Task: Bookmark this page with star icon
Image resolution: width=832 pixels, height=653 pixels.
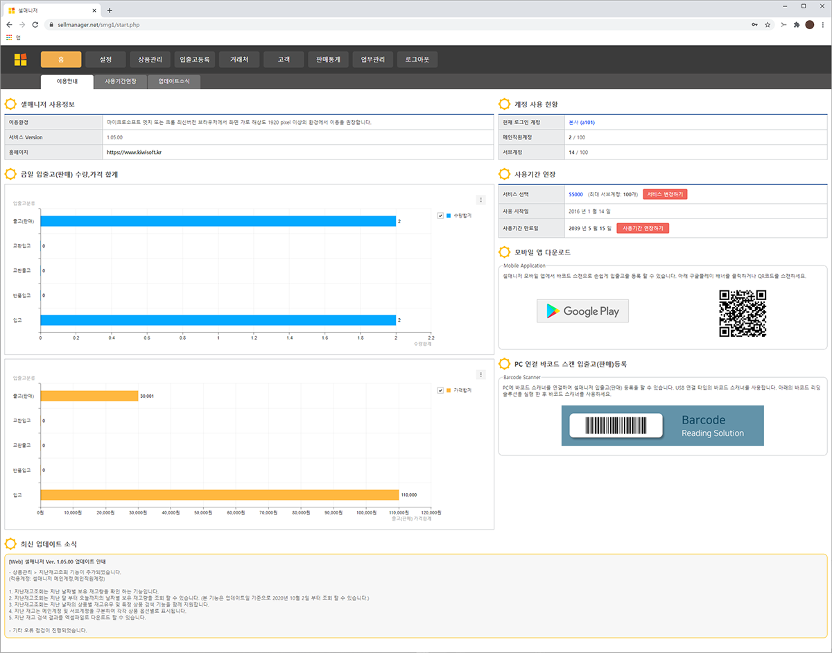Action: point(768,24)
